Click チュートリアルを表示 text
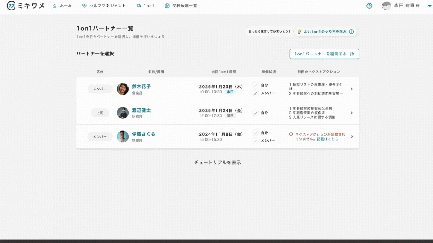This screenshot has height=243, width=433. (x=217, y=163)
